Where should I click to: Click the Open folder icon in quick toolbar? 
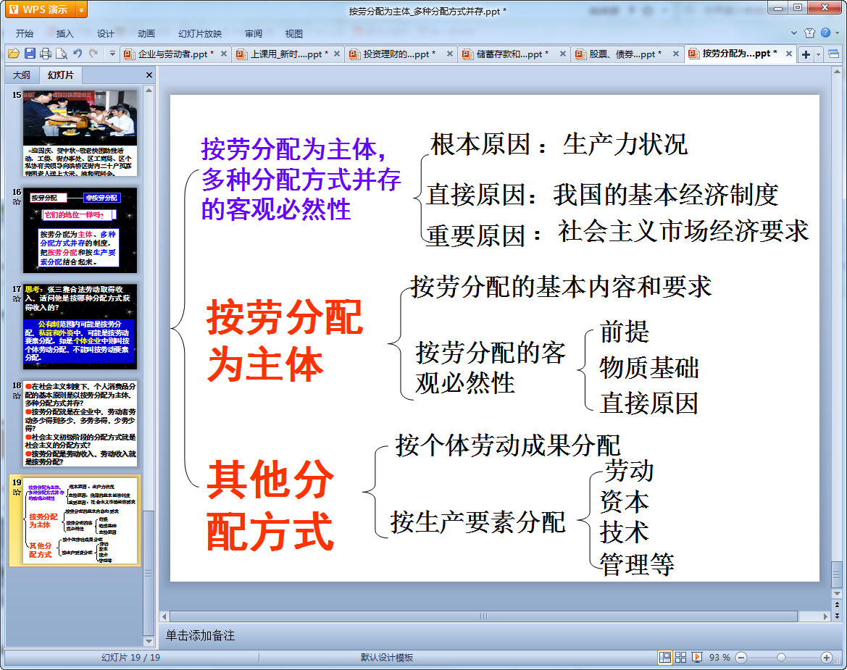tap(14, 54)
